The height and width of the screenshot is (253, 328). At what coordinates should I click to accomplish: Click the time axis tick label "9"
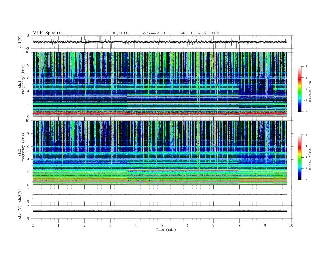tap(265, 225)
